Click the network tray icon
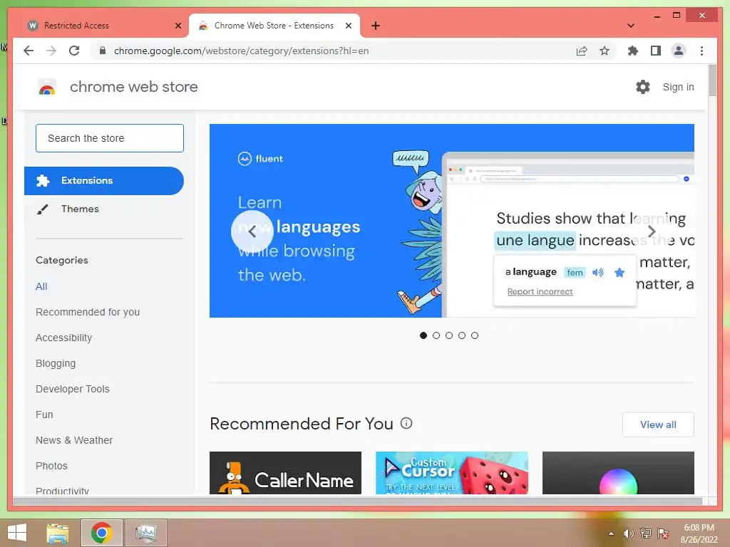This screenshot has width=730, height=547. coord(646,533)
